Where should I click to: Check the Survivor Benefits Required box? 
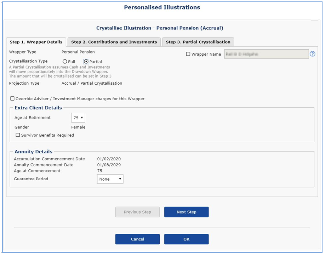click(18, 135)
